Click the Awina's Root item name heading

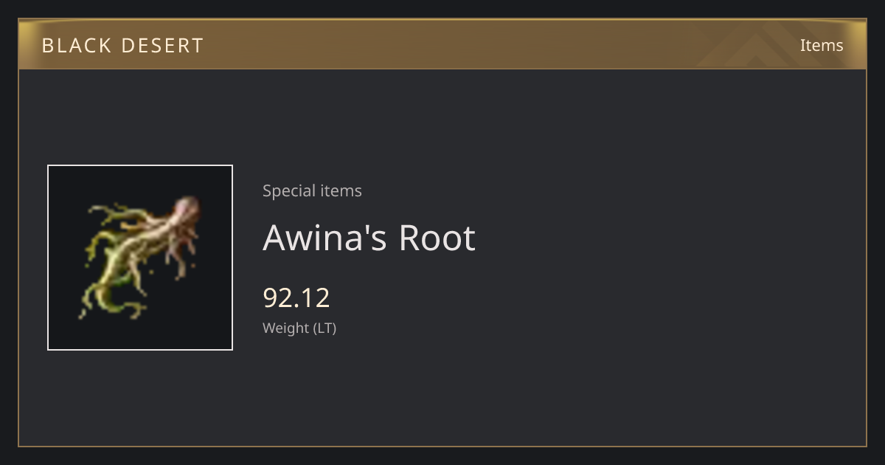click(369, 238)
